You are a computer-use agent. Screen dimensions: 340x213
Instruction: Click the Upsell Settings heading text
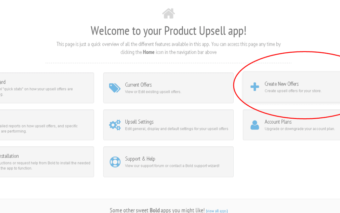[139, 121]
